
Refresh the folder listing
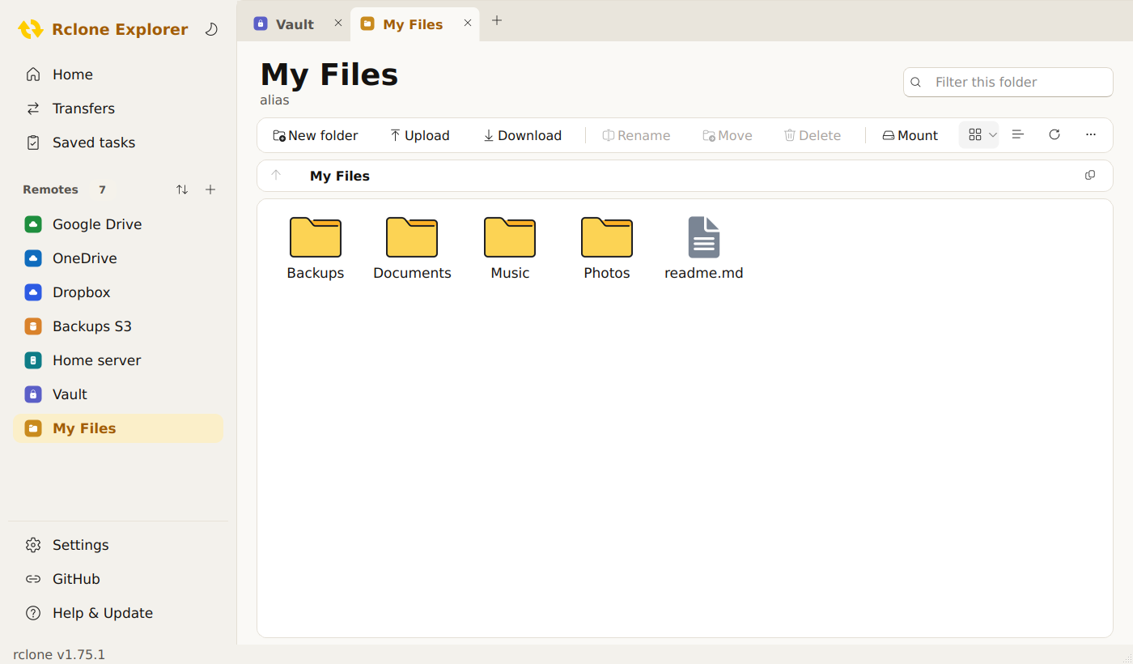pos(1054,134)
